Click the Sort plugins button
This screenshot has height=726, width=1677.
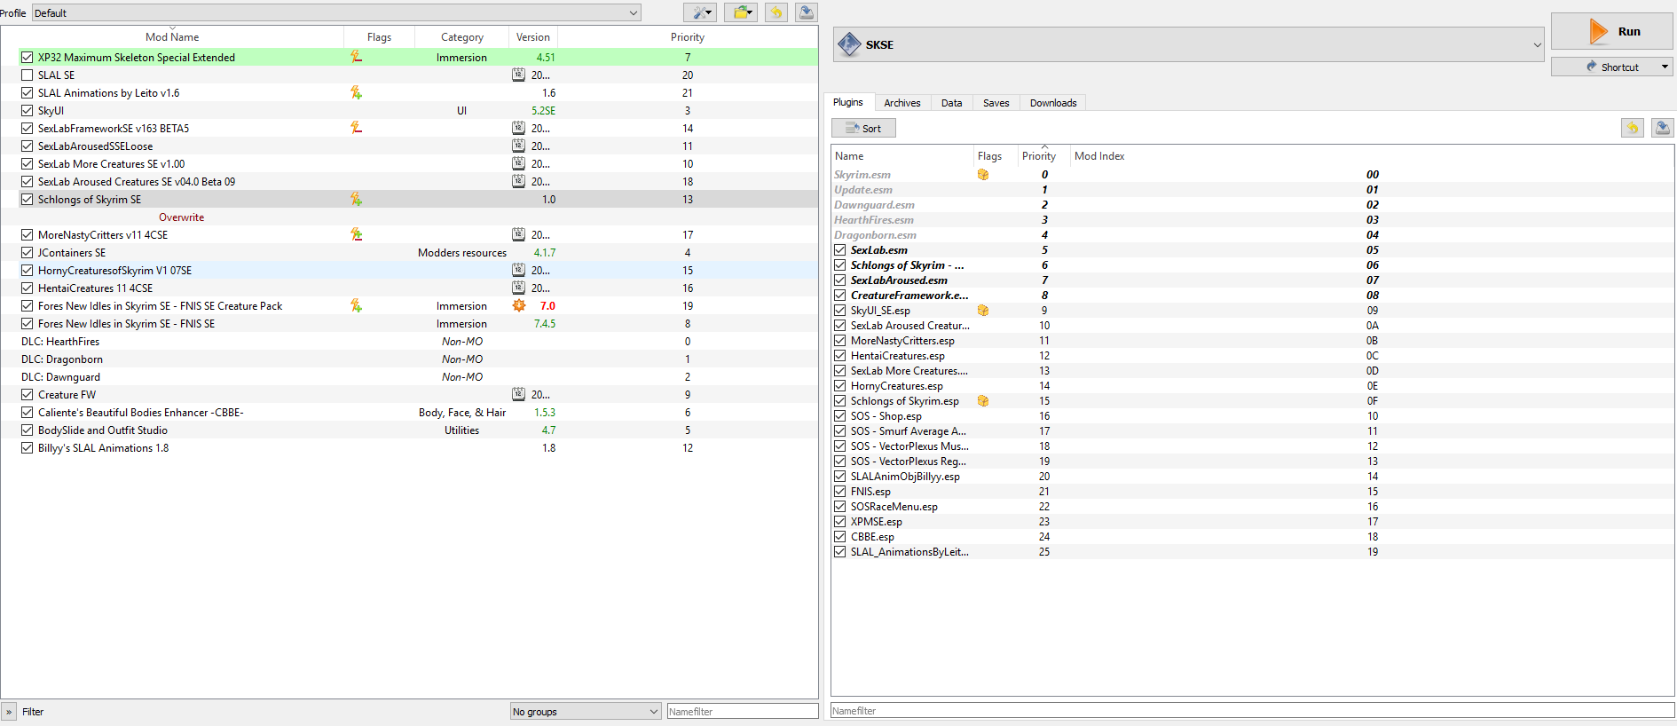pyautogui.click(x=863, y=128)
